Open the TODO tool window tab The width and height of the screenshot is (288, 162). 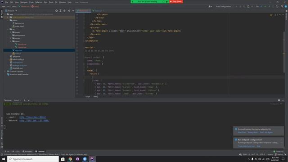[16, 152]
